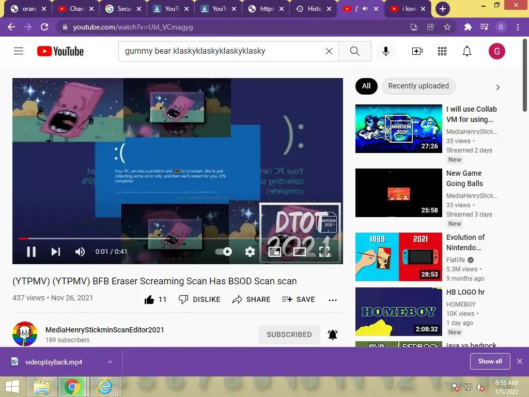This screenshot has height=397, width=529.
Task: Open media control toolbar icon
Action: 484,27
